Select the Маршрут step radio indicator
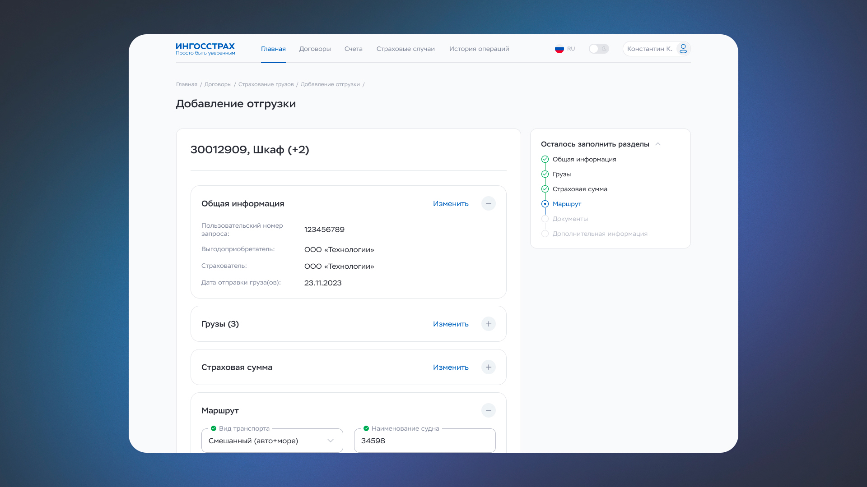The height and width of the screenshot is (487, 867). 545,204
